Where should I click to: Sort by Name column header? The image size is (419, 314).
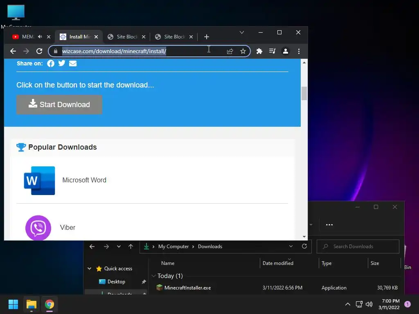(x=168, y=263)
